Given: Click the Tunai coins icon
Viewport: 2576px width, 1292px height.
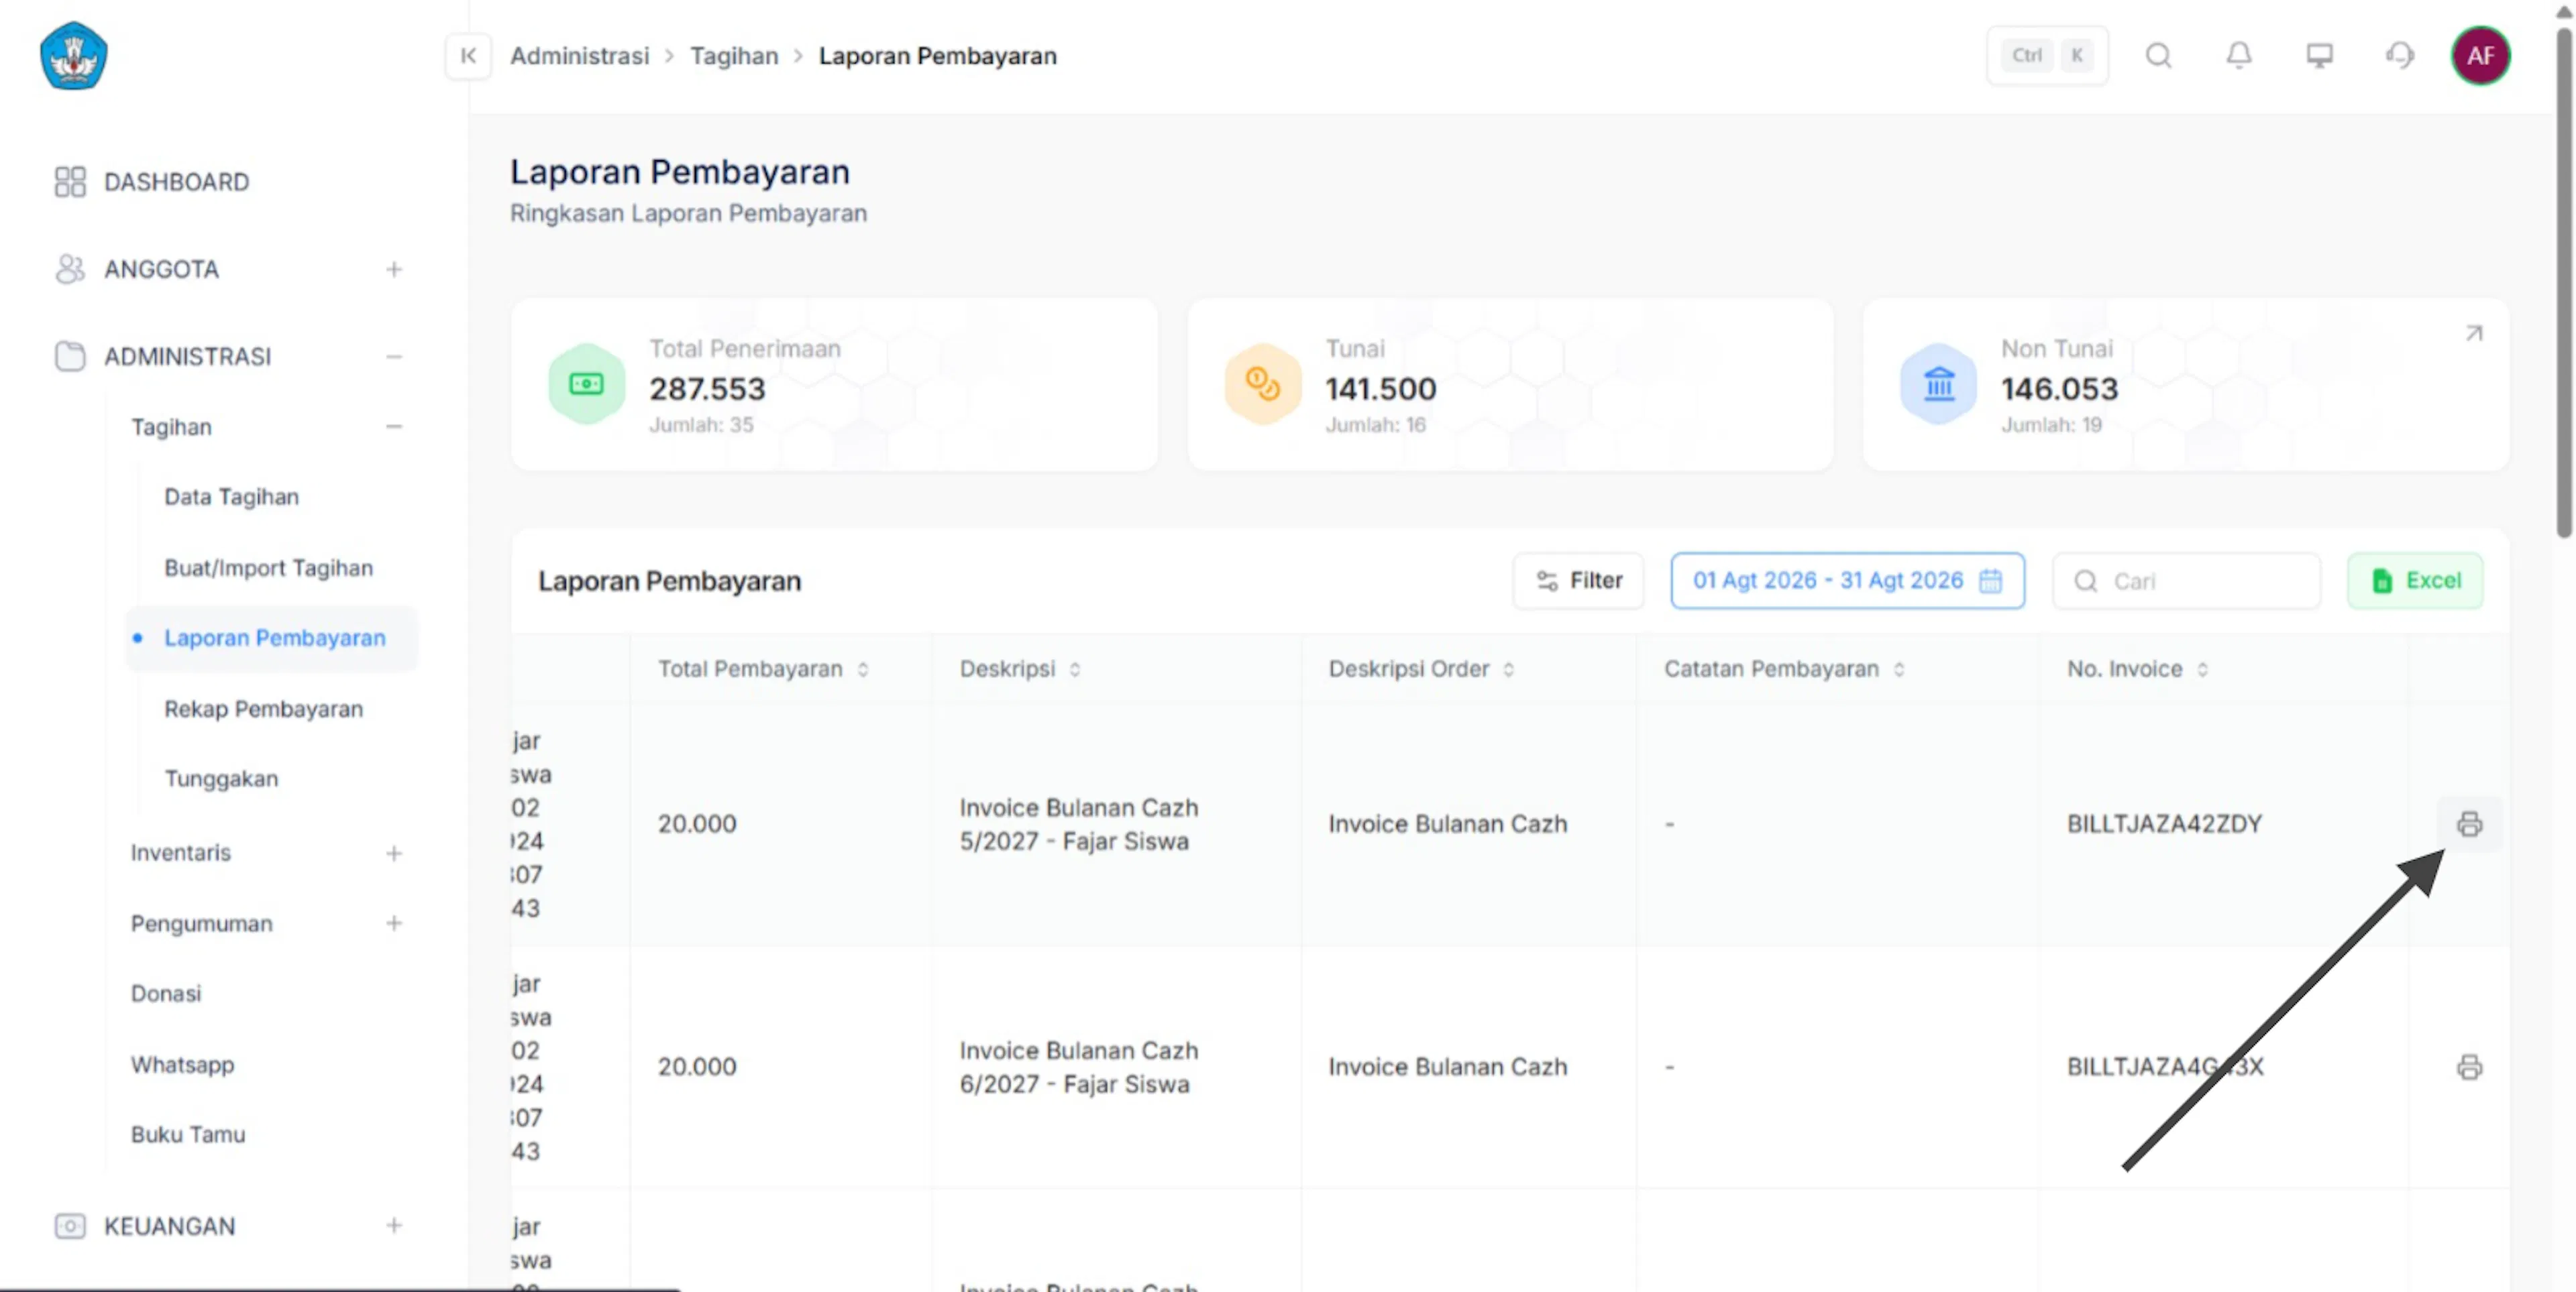Looking at the screenshot, I should (1262, 385).
